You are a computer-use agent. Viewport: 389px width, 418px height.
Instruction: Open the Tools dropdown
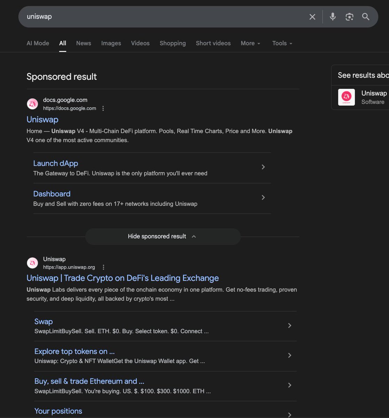pyautogui.click(x=282, y=43)
